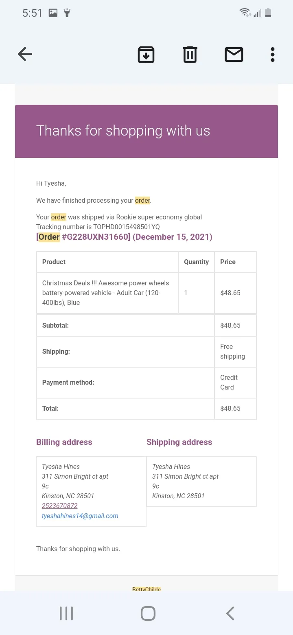Tap the back arrow to leave email
This screenshot has width=293, height=635.
[x=25, y=54]
